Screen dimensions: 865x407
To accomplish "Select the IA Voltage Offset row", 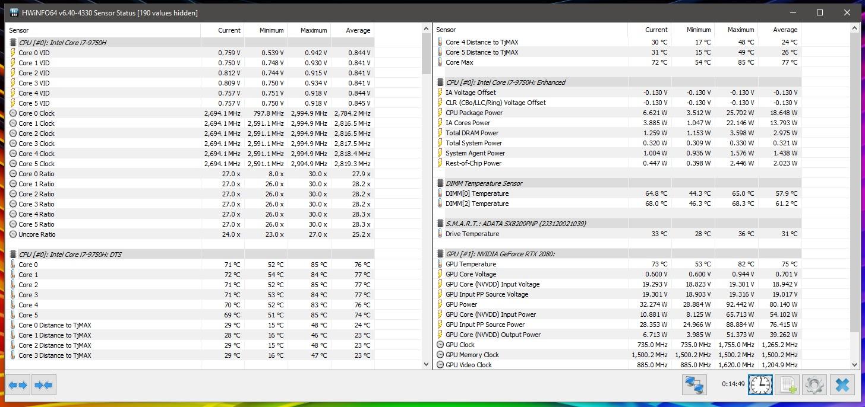I will (617, 93).
